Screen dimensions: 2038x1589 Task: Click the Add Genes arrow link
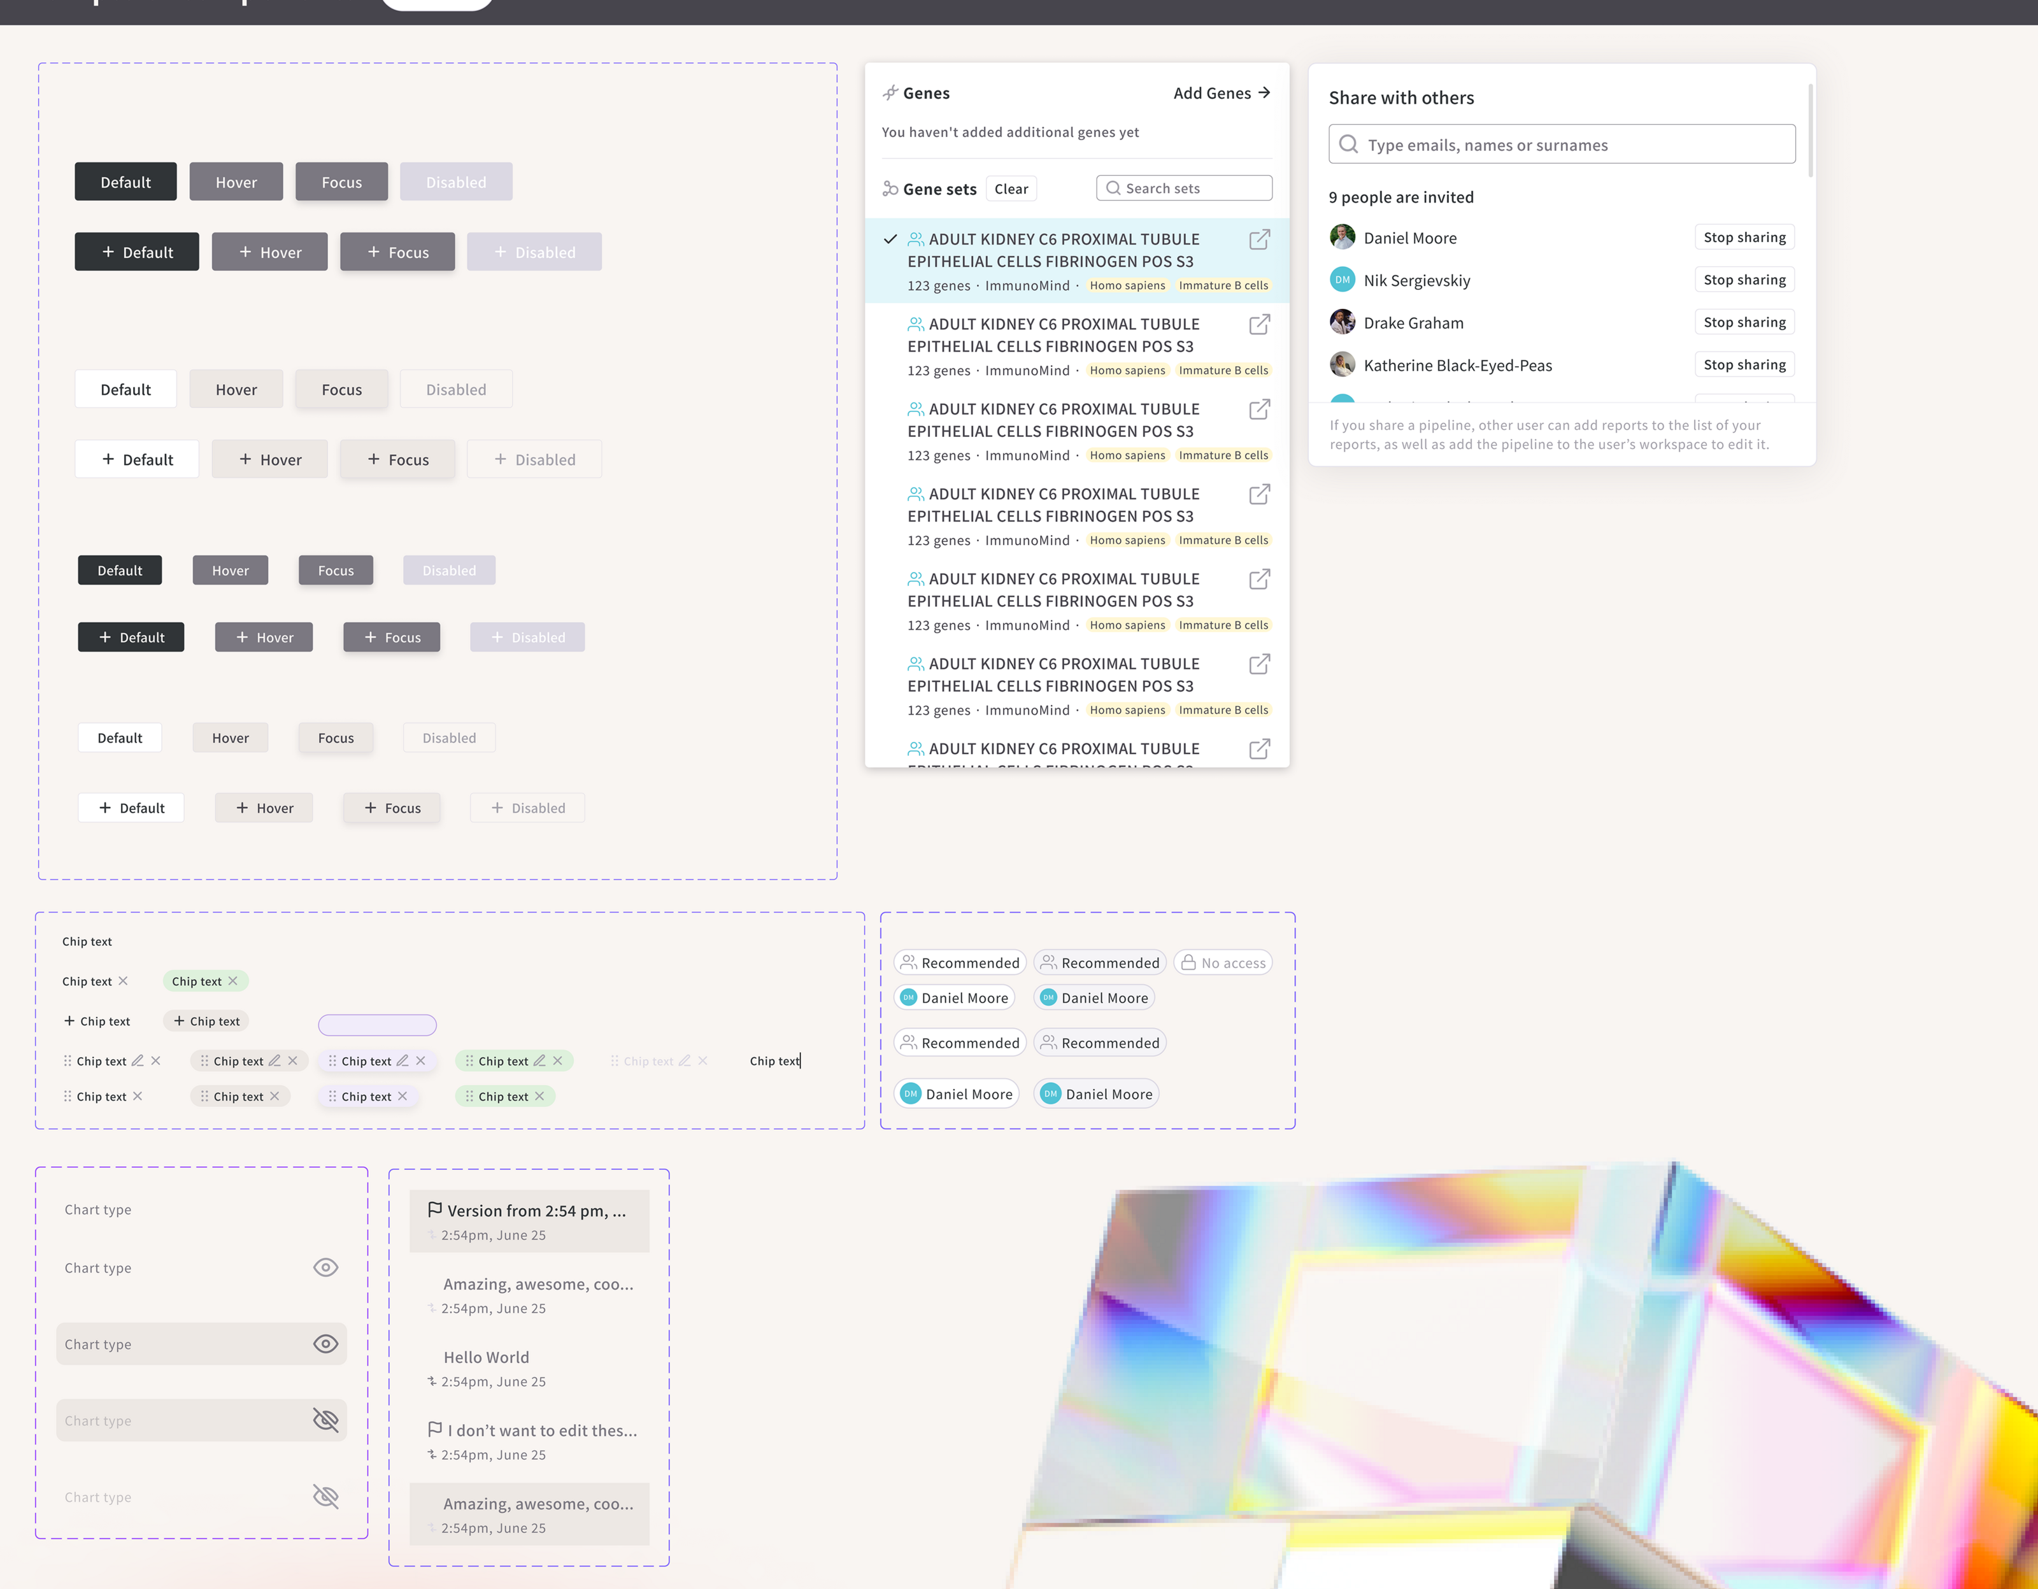click(1222, 94)
